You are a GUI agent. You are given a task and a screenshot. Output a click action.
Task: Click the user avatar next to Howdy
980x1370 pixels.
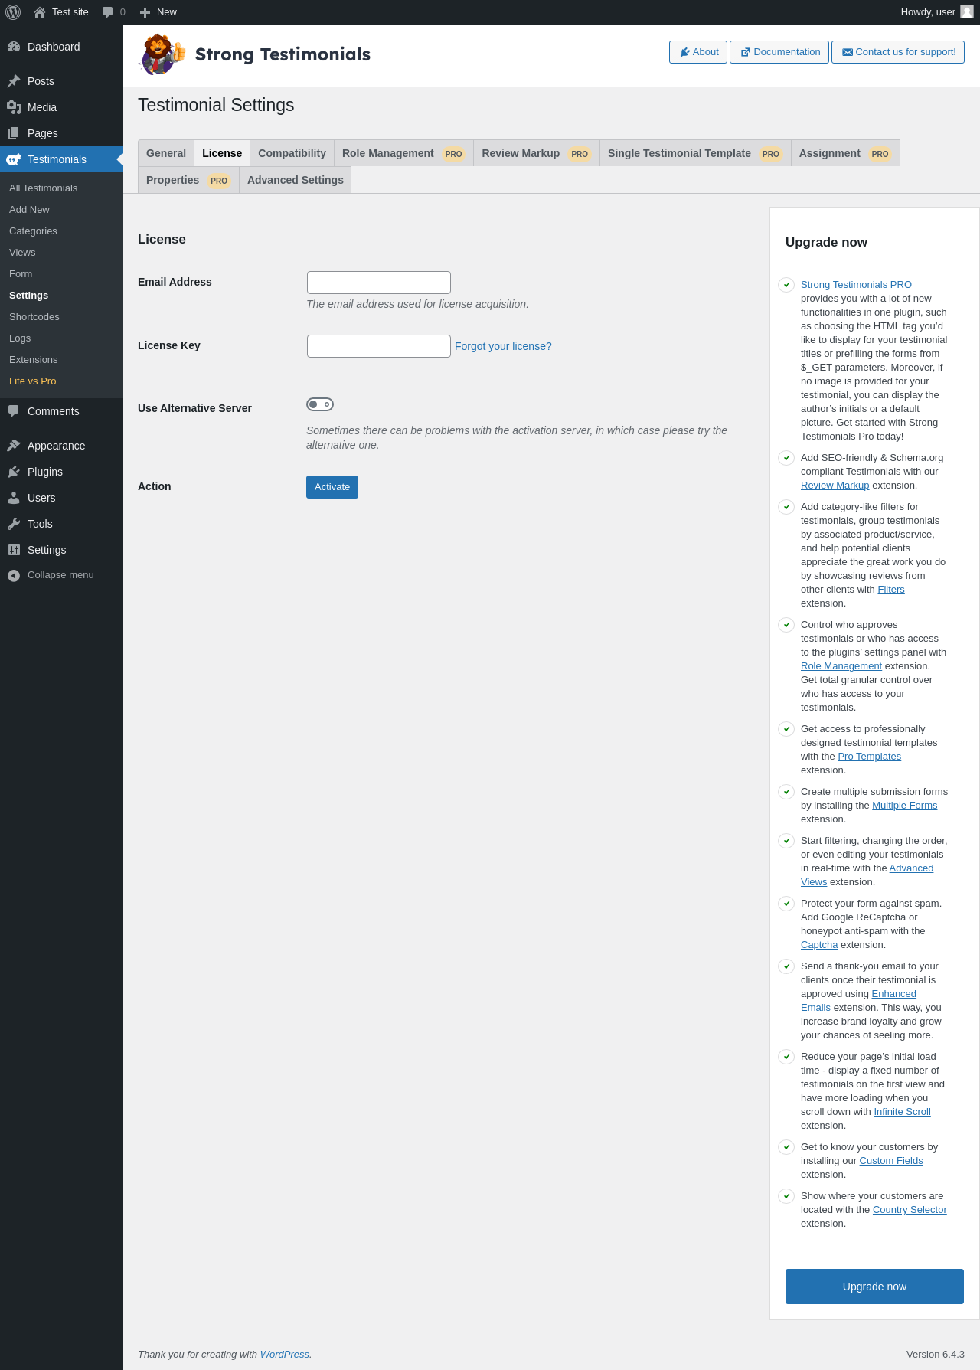click(x=967, y=11)
